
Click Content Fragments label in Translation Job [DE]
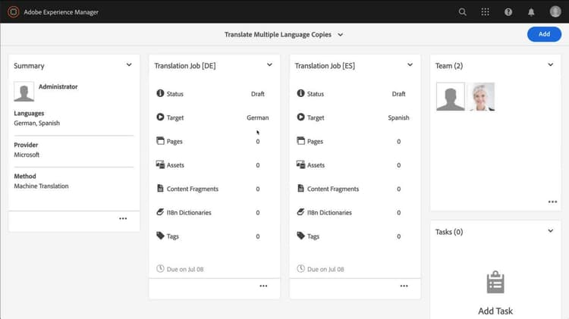[193, 189]
